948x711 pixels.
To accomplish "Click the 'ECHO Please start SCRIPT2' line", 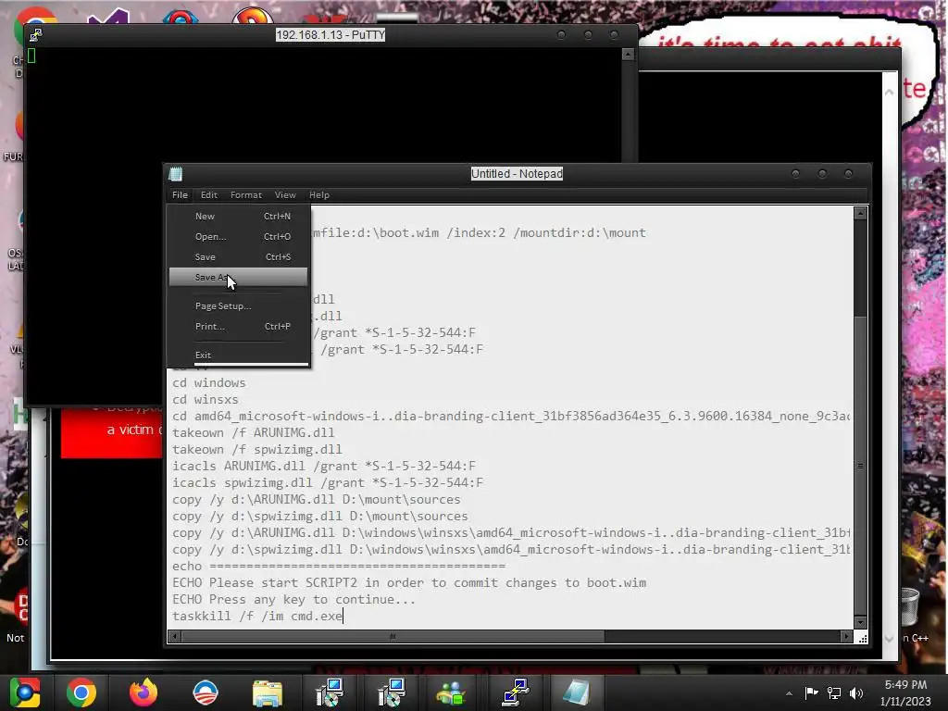I will 409,583.
